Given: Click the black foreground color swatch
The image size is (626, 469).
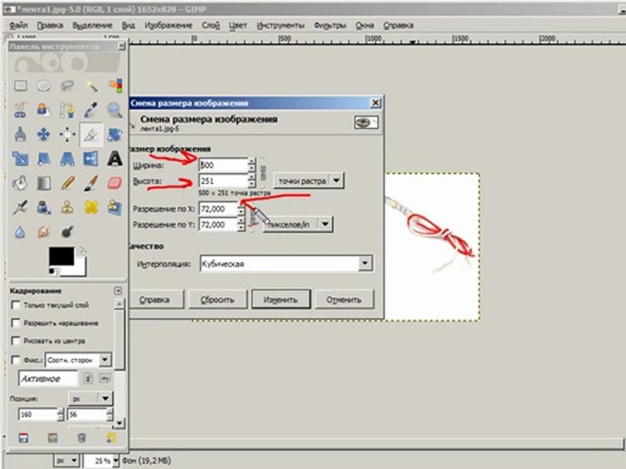Looking at the screenshot, I should [61, 256].
